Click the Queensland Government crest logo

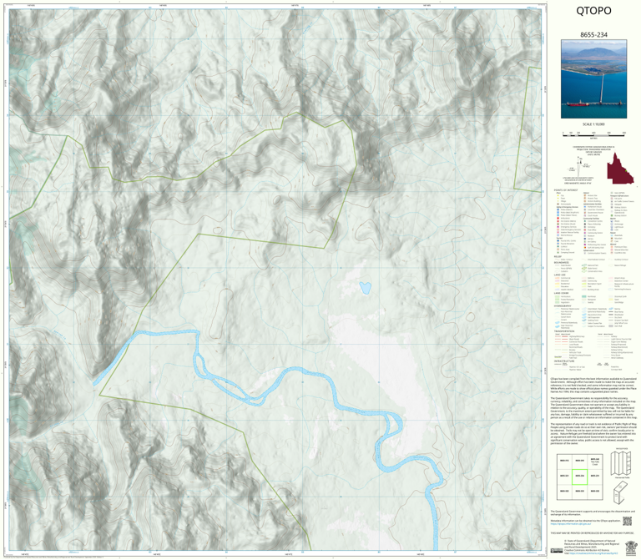coord(630,547)
